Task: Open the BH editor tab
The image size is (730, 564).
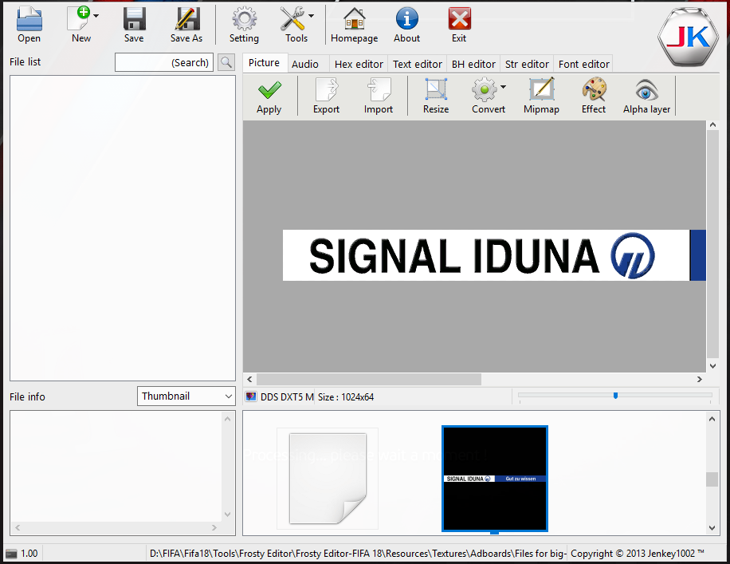Action: [x=473, y=64]
